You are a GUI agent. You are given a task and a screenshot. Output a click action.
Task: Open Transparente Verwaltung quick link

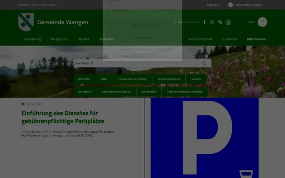pos(133,79)
